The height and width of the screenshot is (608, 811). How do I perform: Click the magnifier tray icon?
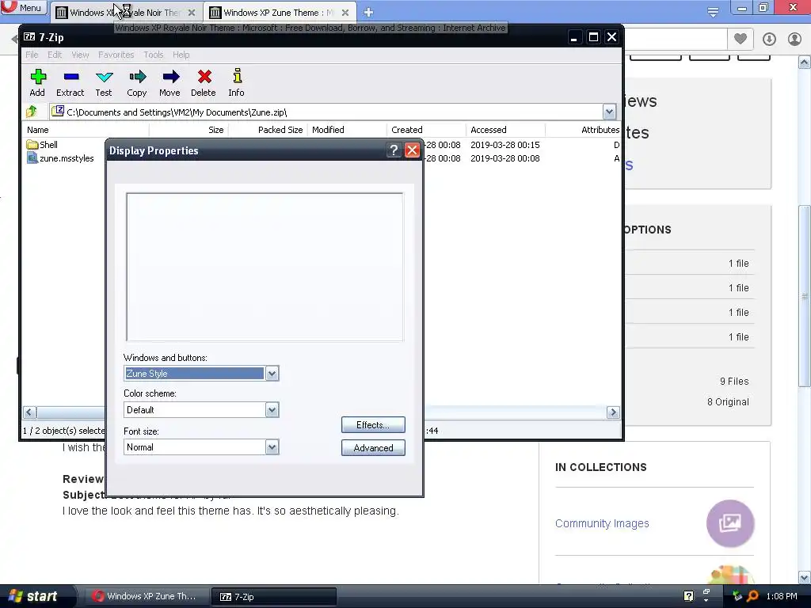point(752,596)
